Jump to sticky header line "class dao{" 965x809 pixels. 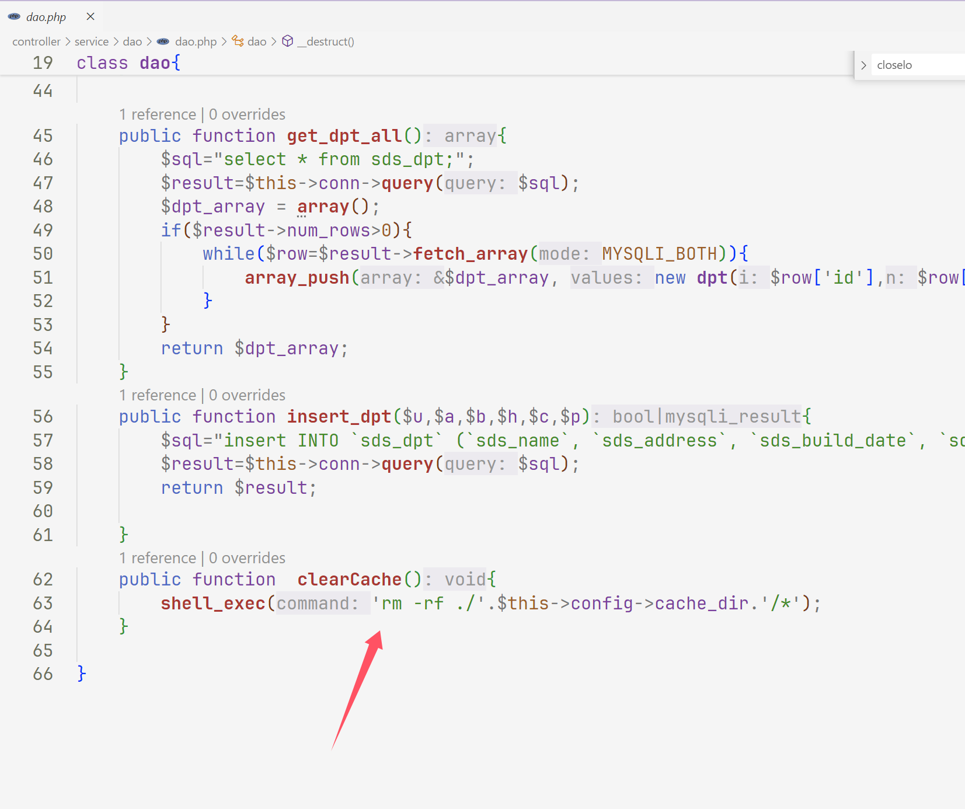[x=128, y=63]
